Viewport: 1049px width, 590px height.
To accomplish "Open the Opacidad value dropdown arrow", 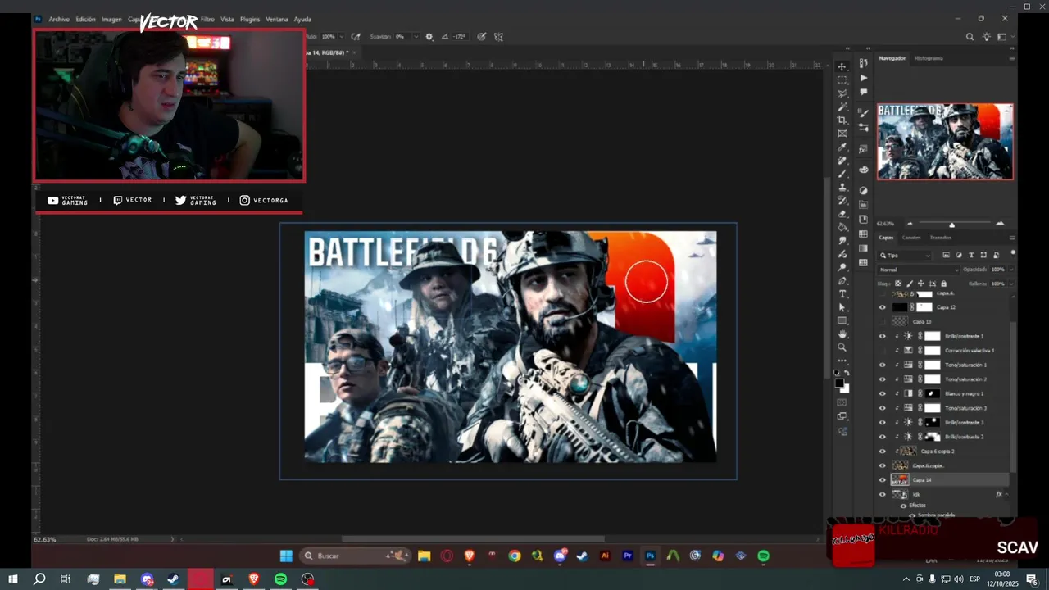I will coord(1010,270).
